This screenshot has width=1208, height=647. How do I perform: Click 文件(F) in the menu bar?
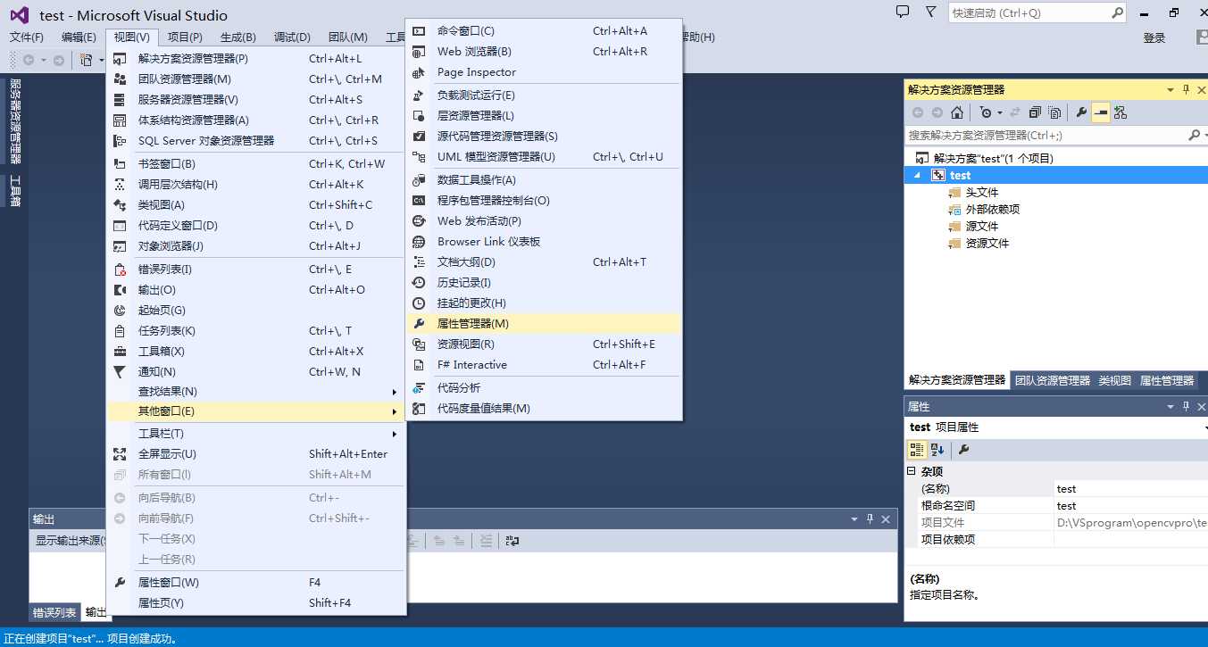pyautogui.click(x=27, y=37)
